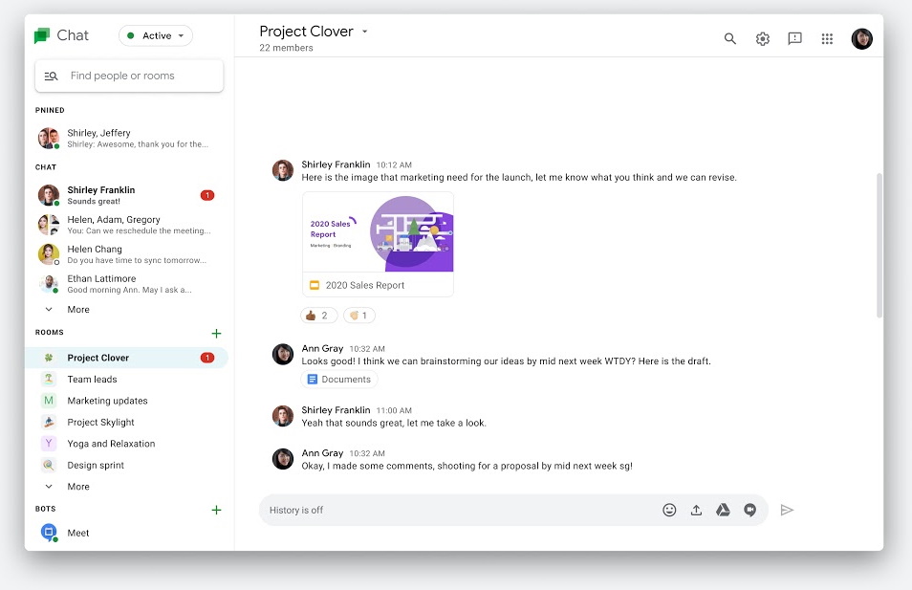Viewport: 912px width, 590px height.
Task: Open Settings via the gear icon
Action: [x=762, y=39]
